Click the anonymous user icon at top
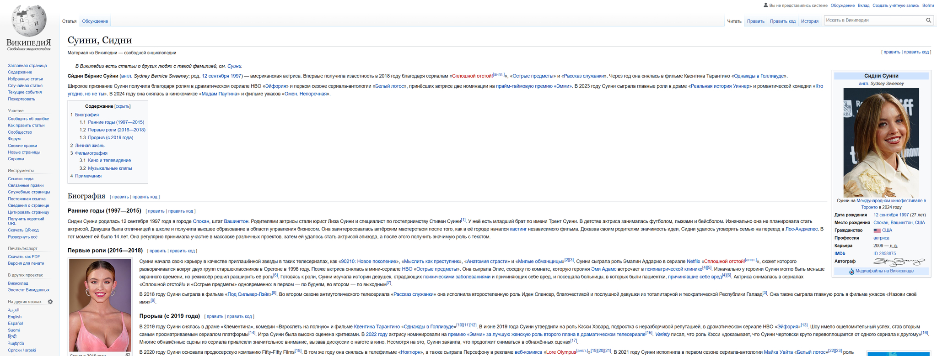937x356 pixels. coord(765,5)
